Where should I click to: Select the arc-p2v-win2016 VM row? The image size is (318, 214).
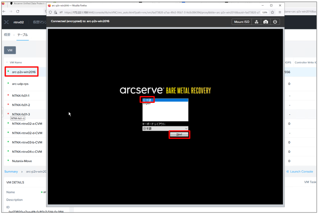point(24,72)
